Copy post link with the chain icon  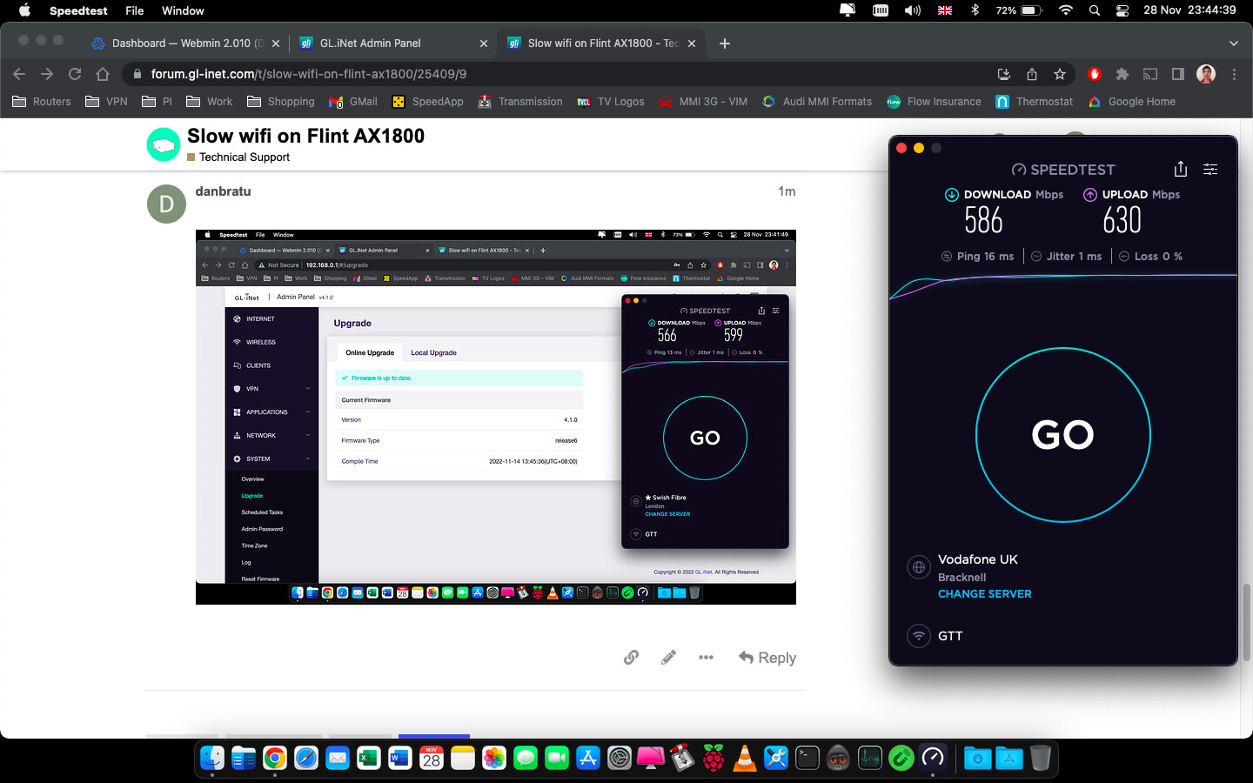(631, 658)
